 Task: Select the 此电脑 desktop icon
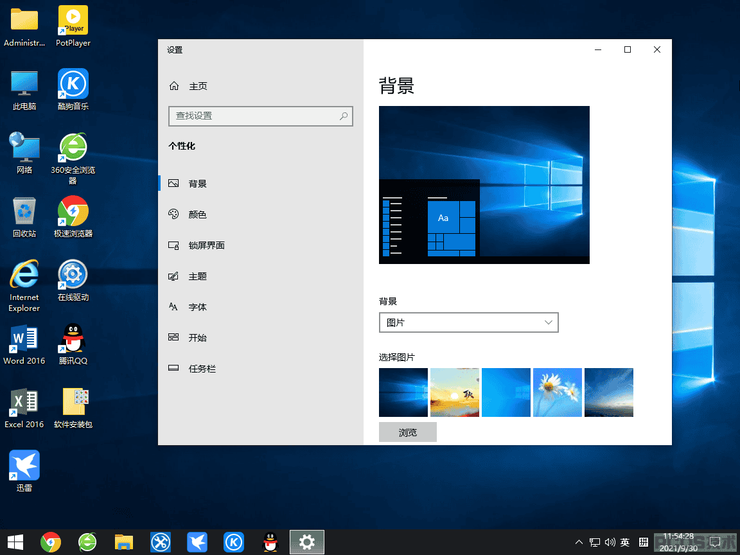24,90
